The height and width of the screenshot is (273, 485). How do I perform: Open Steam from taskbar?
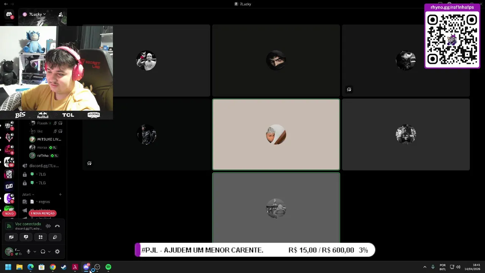click(64, 267)
